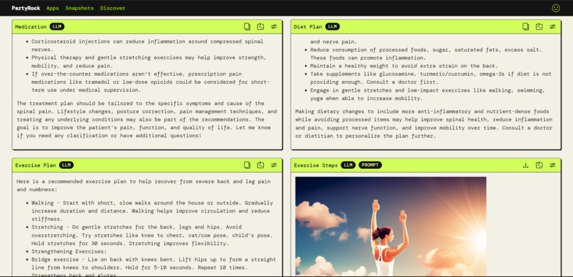This screenshot has width=573, height=277.
Task: Click the regenerate icon in the Exercise Plan header
Action: 260,165
